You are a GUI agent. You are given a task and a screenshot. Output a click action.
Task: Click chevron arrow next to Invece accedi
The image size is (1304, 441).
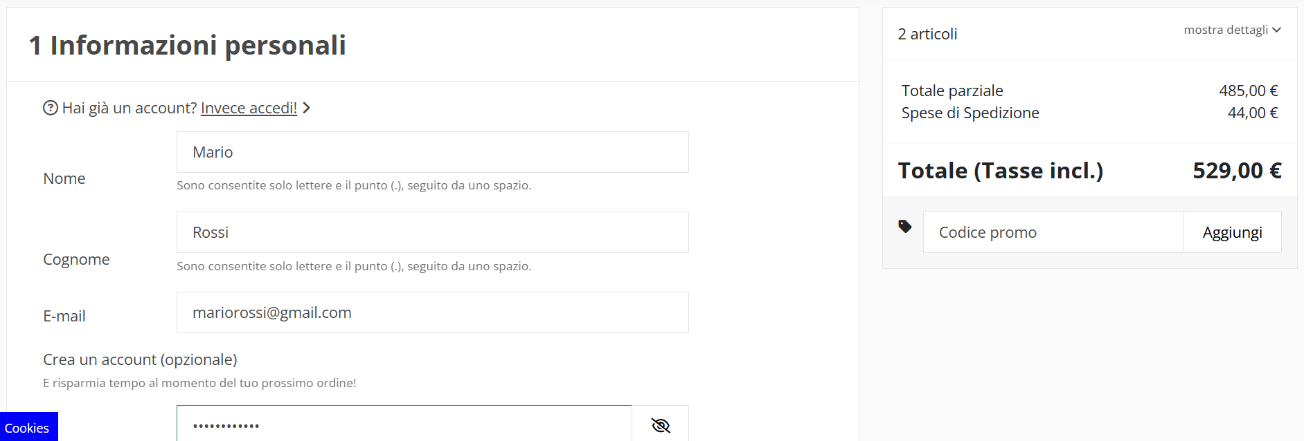coord(306,108)
